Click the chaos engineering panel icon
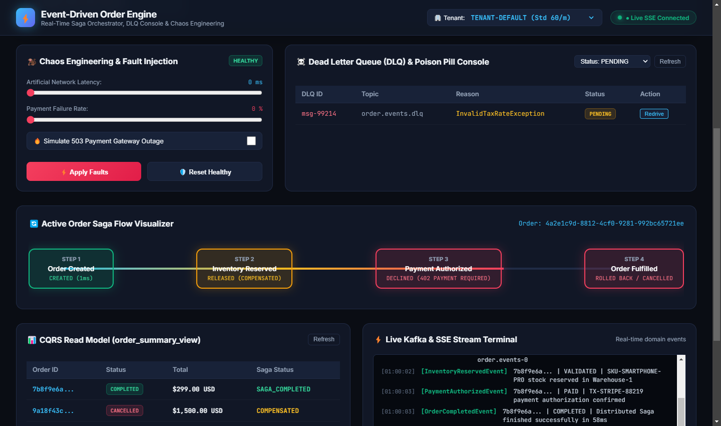Viewport: 721px width, 426px height. pyautogui.click(x=32, y=62)
